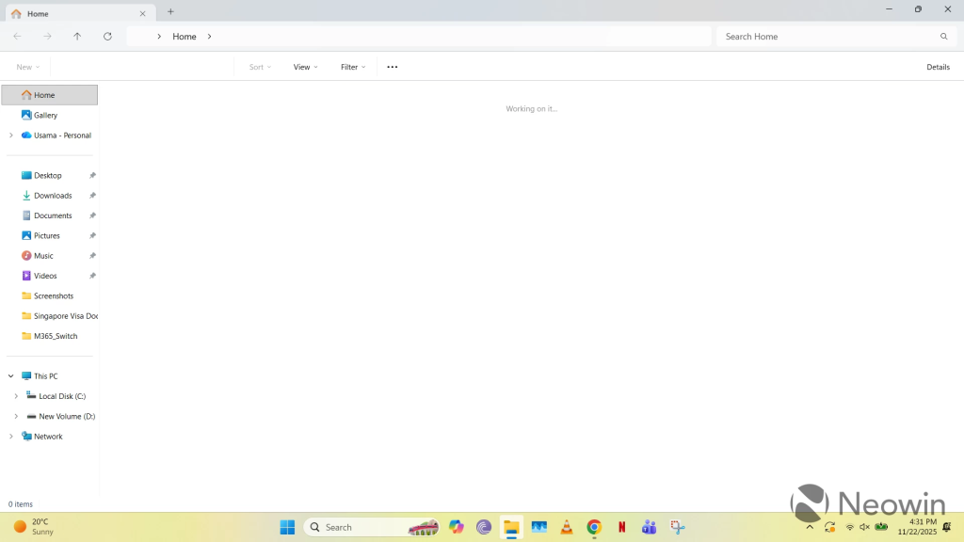Open the See more ellipsis menu
The width and height of the screenshot is (964, 542).
point(392,67)
